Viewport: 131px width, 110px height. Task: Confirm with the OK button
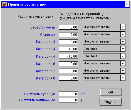point(111,92)
